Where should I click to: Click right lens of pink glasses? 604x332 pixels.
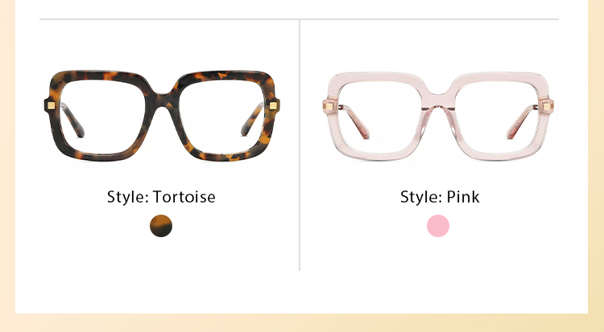[497, 117]
